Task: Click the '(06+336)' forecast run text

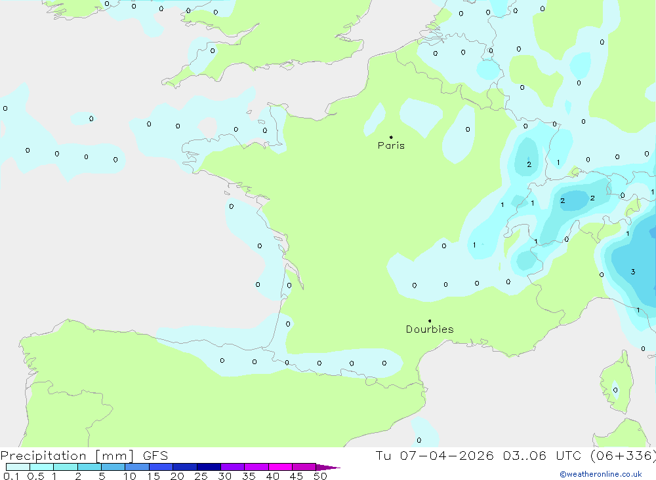Action: pyautogui.click(x=623, y=456)
